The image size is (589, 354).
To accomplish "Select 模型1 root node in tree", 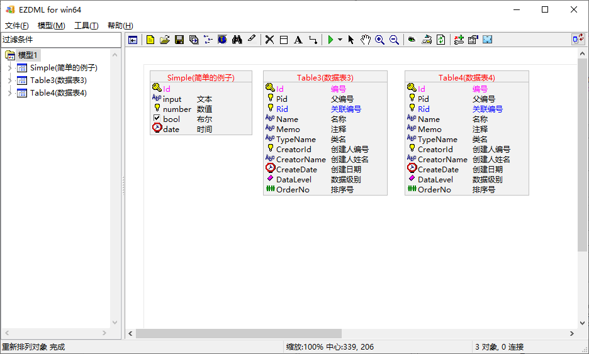I will 28,55.
